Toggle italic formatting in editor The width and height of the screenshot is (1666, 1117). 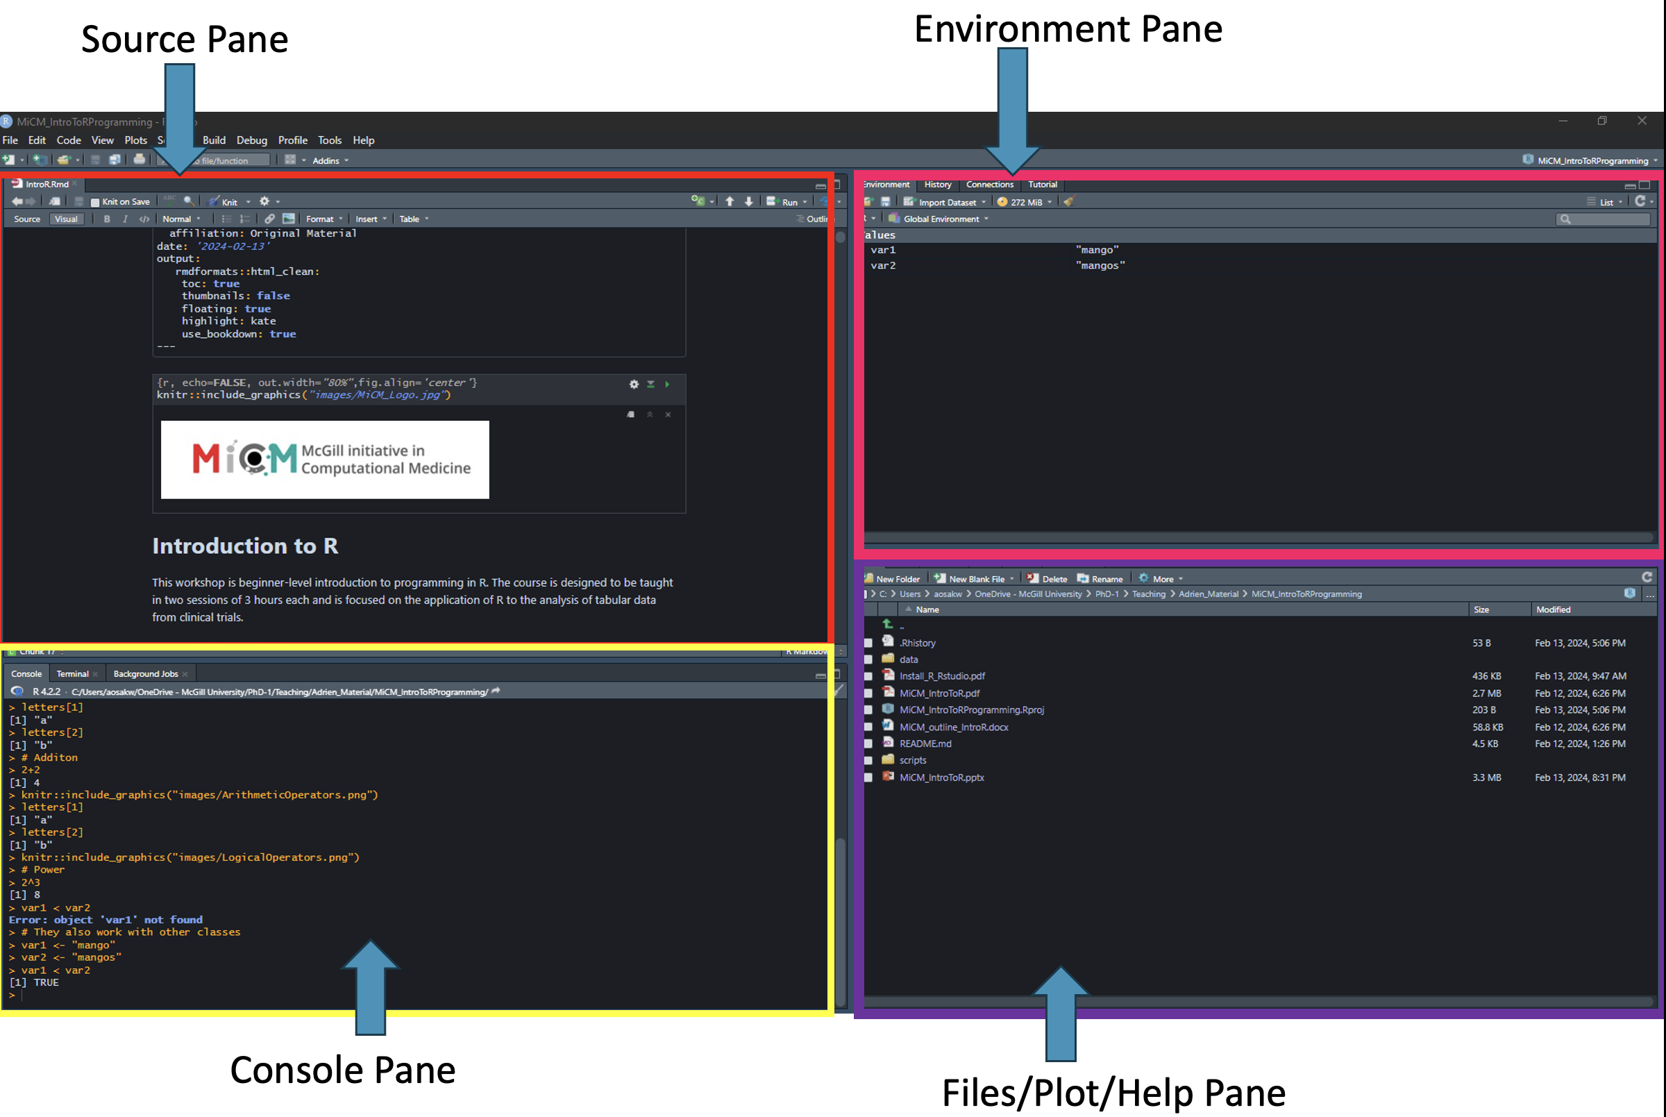(126, 219)
